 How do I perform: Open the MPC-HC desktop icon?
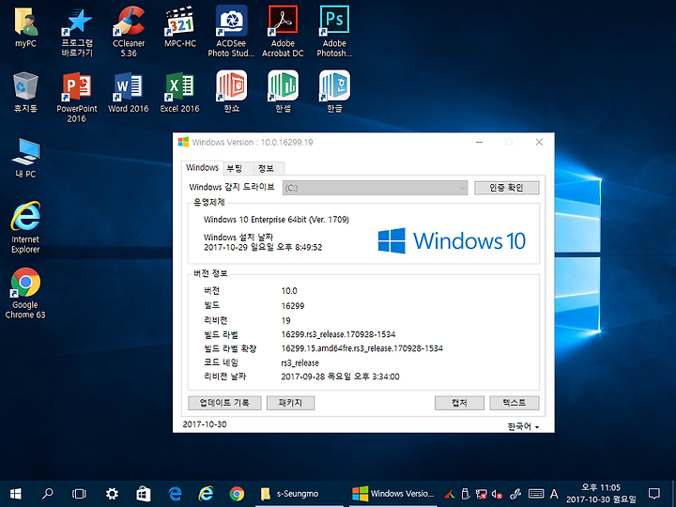tap(180, 26)
